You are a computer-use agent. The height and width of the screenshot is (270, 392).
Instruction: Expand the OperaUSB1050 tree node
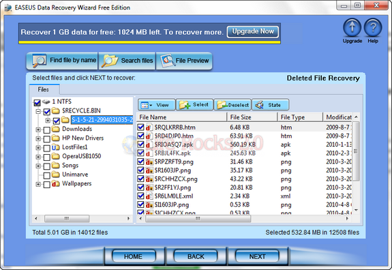tap(38, 157)
